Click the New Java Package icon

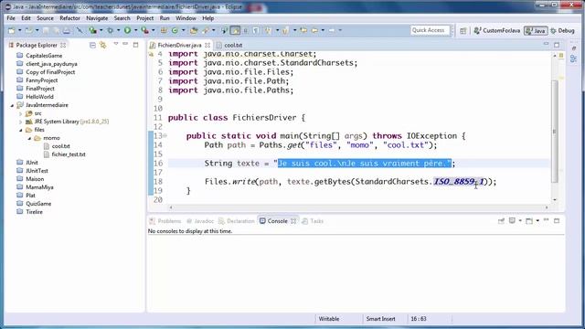(x=164, y=30)
